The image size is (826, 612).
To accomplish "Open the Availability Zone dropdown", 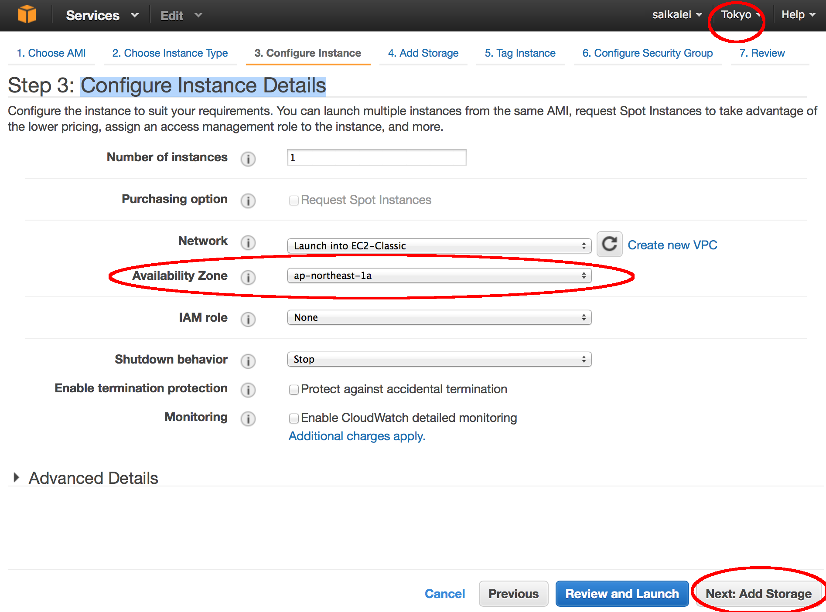I will (x=439, y=275).
